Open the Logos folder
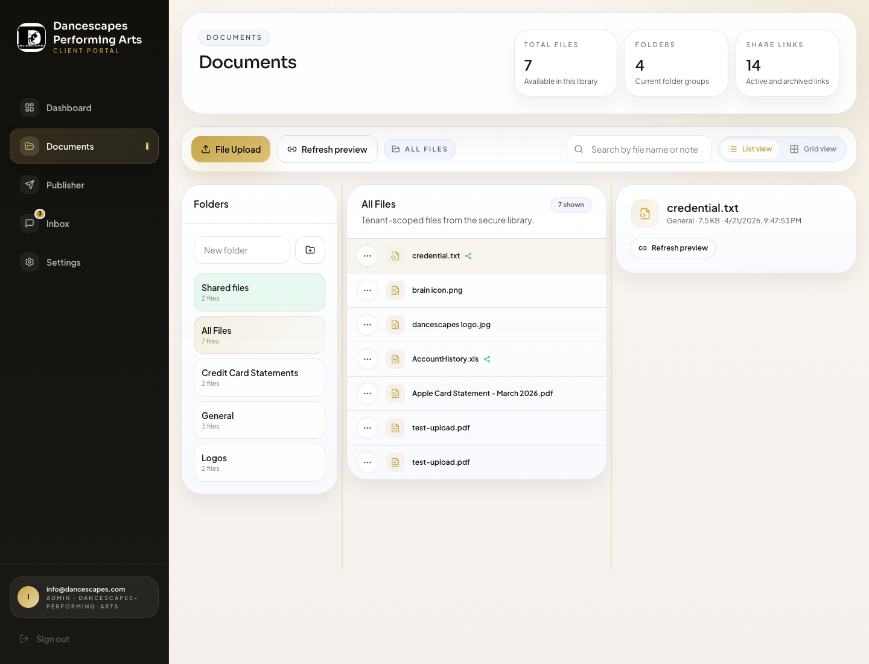This screenshot has height=664, width=869. [x=259, y=462]
